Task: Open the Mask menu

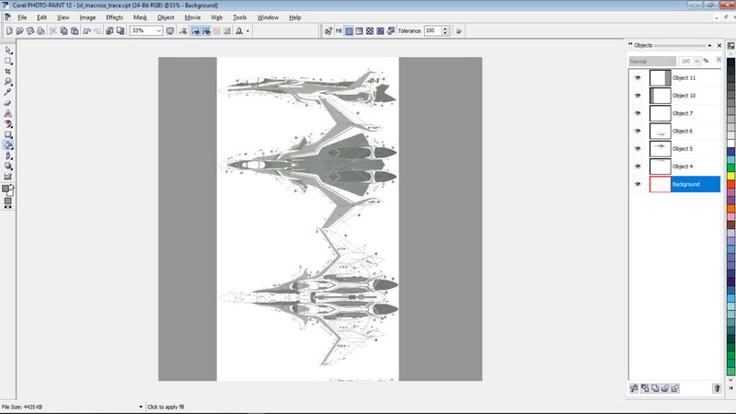Action: click(x=140, y=17)
